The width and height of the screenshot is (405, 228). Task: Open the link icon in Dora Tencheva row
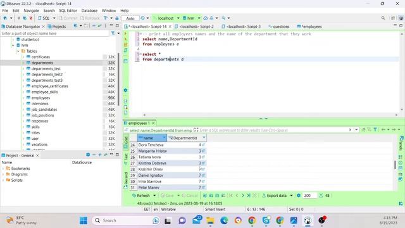(x=203, y=145)
